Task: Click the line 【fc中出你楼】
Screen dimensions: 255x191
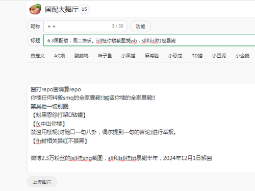Action: (x=48, y=124)
